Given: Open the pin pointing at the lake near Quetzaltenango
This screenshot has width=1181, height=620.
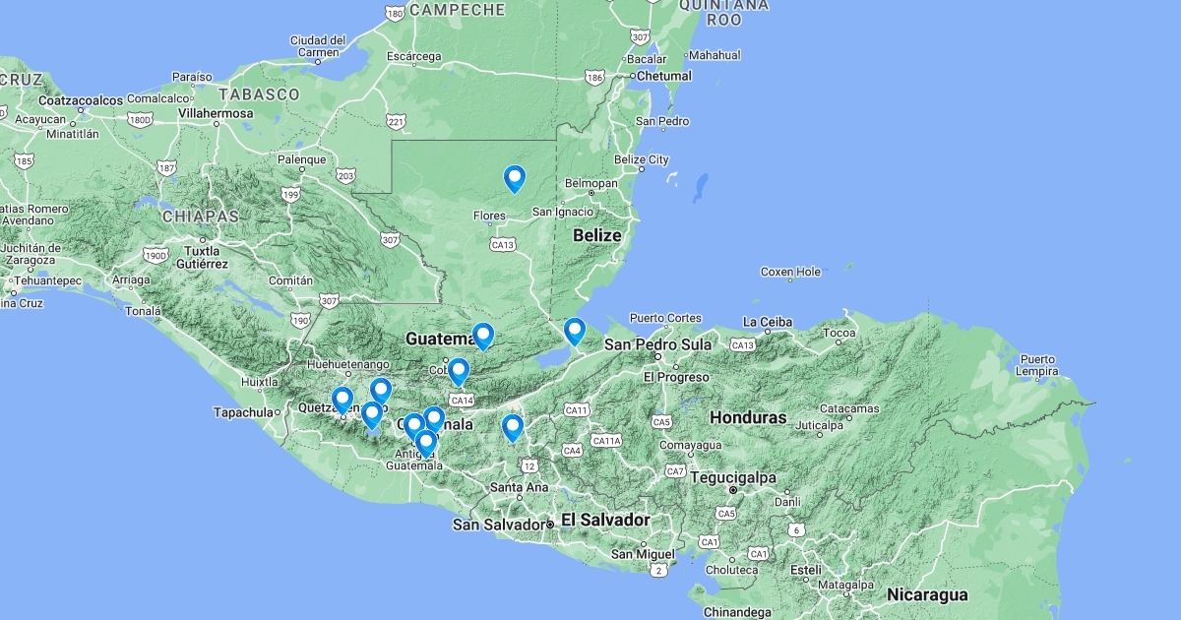Looking at the screenshot, I should pos(371,415).
